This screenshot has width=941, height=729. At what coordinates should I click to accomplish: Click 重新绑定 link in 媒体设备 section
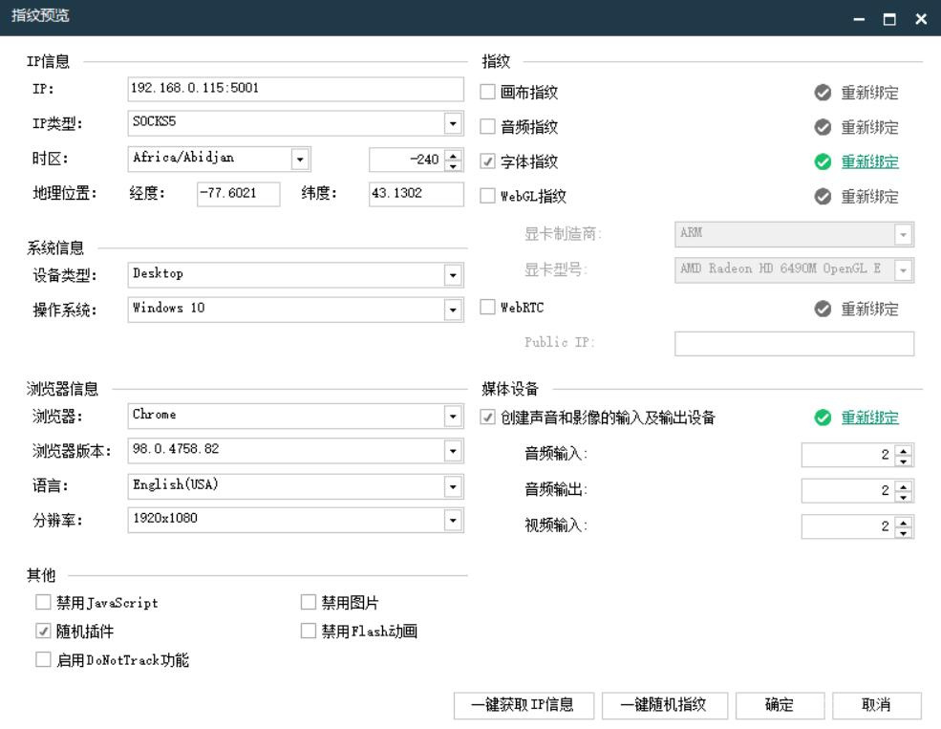pos(869,418)
